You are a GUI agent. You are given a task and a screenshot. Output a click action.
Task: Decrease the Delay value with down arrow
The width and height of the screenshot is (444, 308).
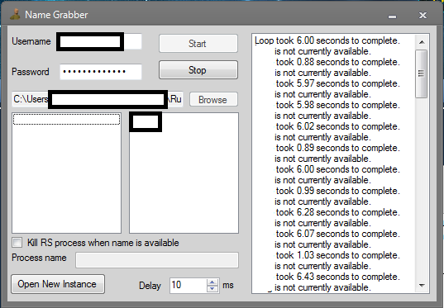(x=212, y=289)
